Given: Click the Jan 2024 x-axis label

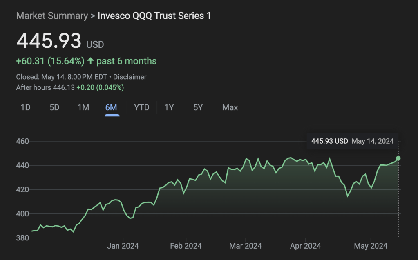Looking at the screenshot, I should click(123, 246).
